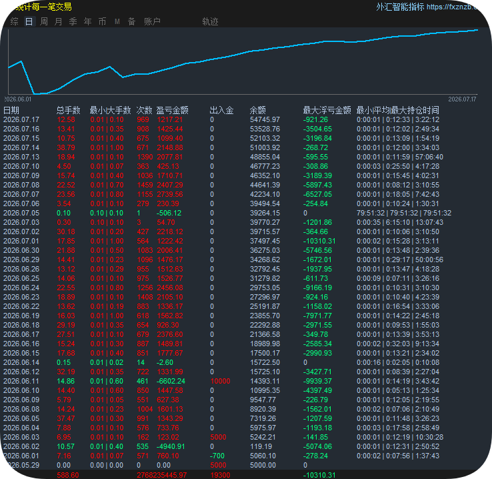Open the 备 notes tab

131,21
